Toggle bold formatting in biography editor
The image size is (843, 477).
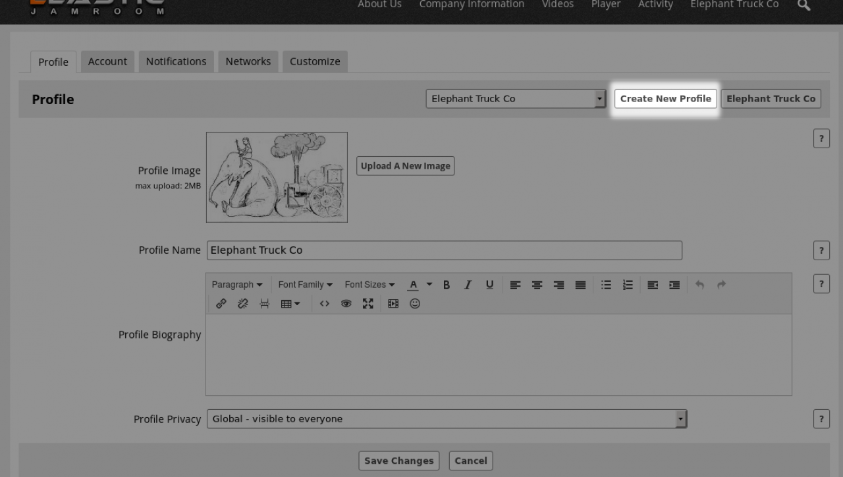point(447,285)
